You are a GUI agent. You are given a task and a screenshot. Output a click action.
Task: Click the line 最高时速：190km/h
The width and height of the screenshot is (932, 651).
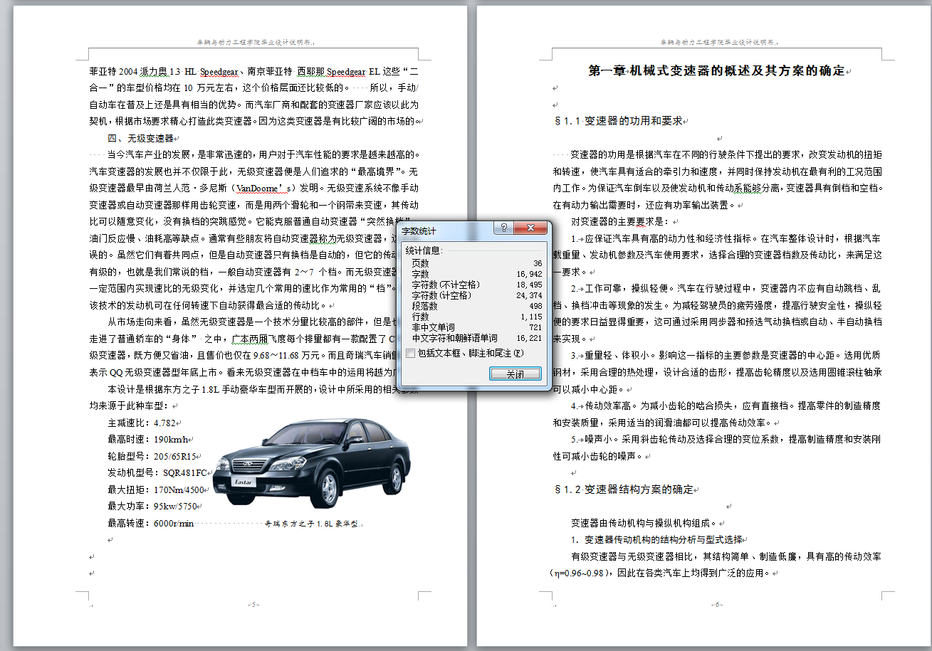pyautogui.click(x=149, y=440)
